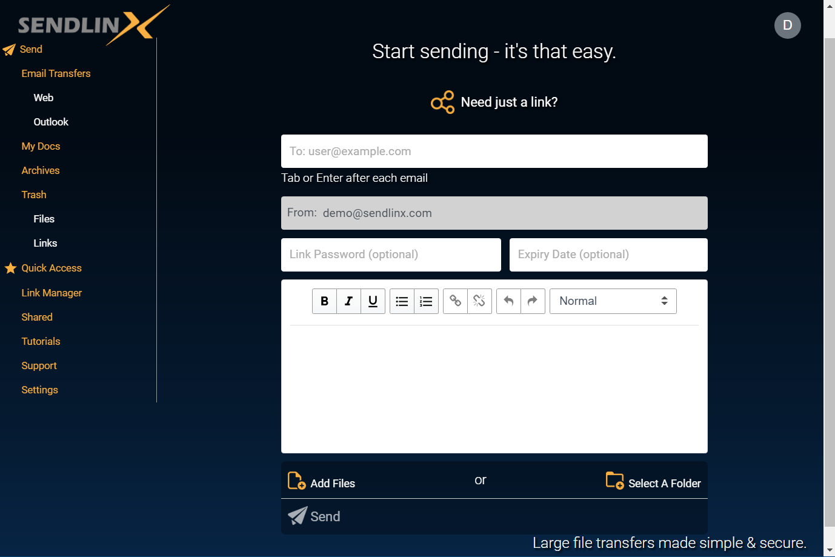Viewport: 835px width, 557px height.
Task: Go to My Docs
Action: point(41,147)
